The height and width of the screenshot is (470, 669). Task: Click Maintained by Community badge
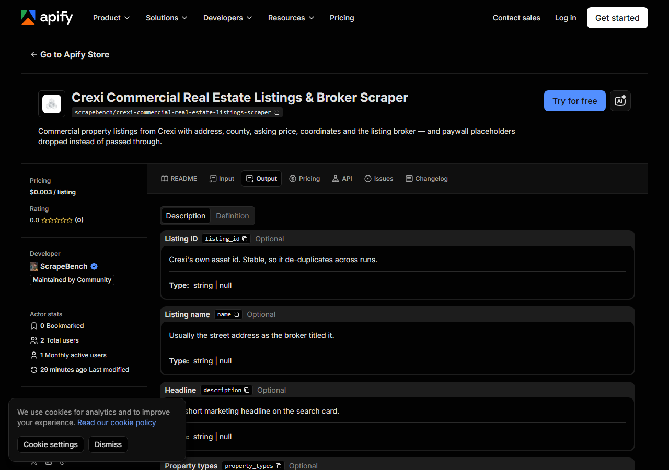tap(72, 280)
